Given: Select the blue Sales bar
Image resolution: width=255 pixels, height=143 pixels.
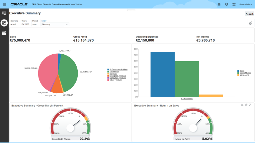Looking at the screenshot, I should point(162,74).
